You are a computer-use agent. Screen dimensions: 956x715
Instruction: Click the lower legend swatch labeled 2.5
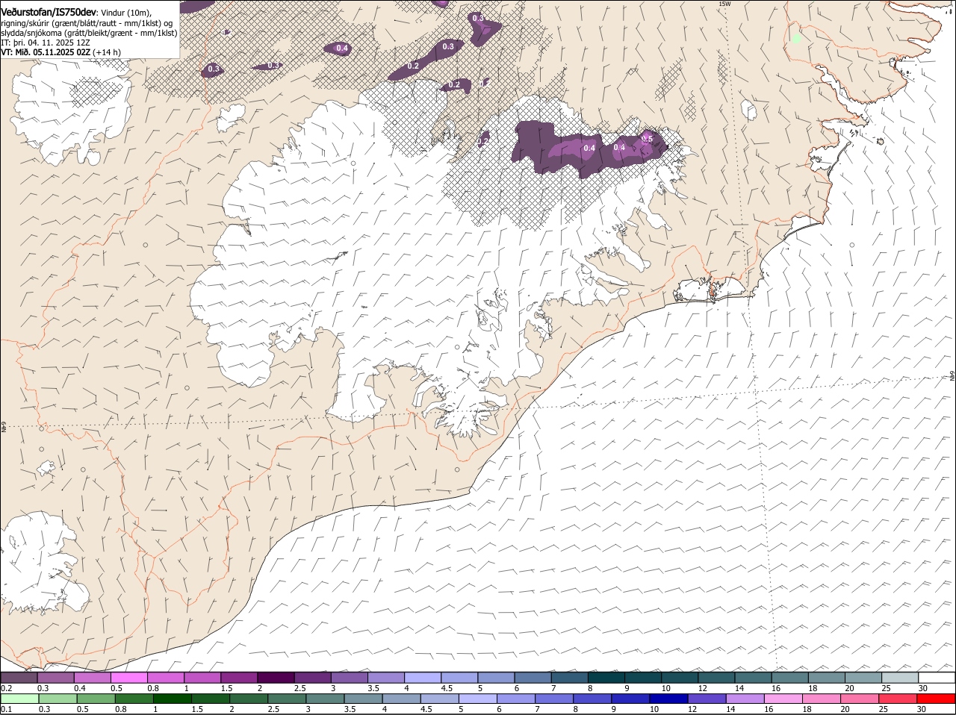point(287,699)
